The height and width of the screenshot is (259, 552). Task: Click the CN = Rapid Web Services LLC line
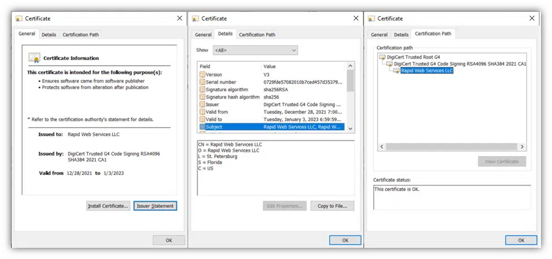230,144
